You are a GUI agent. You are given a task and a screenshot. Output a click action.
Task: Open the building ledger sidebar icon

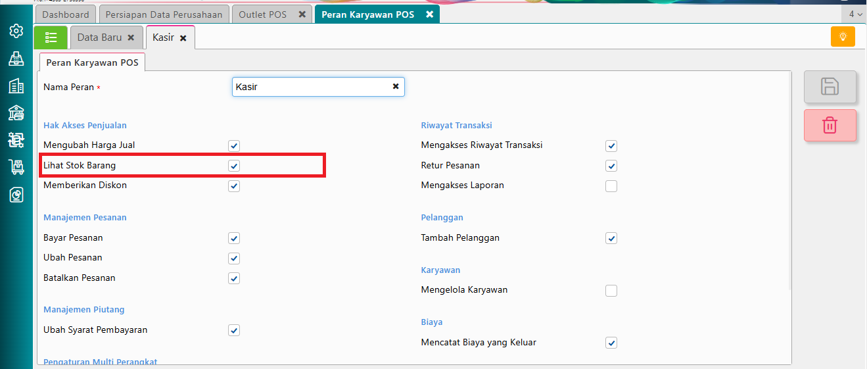(x=16, y=86)
